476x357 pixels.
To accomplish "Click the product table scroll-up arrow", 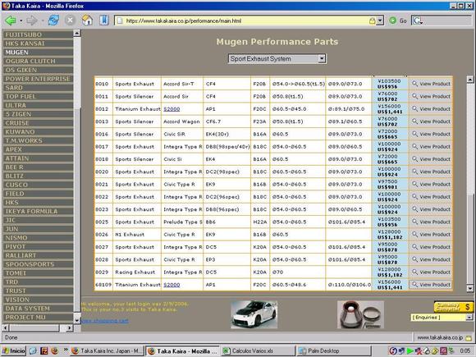I will click(x=470, y=80).
